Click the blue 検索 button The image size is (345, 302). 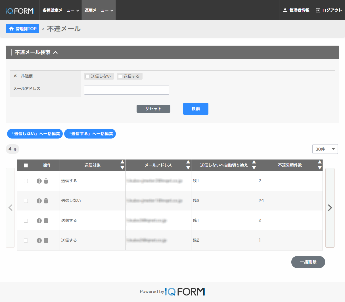pos(196,109)
